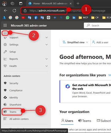Open Support in the left navigation

(x=26, y=37)
